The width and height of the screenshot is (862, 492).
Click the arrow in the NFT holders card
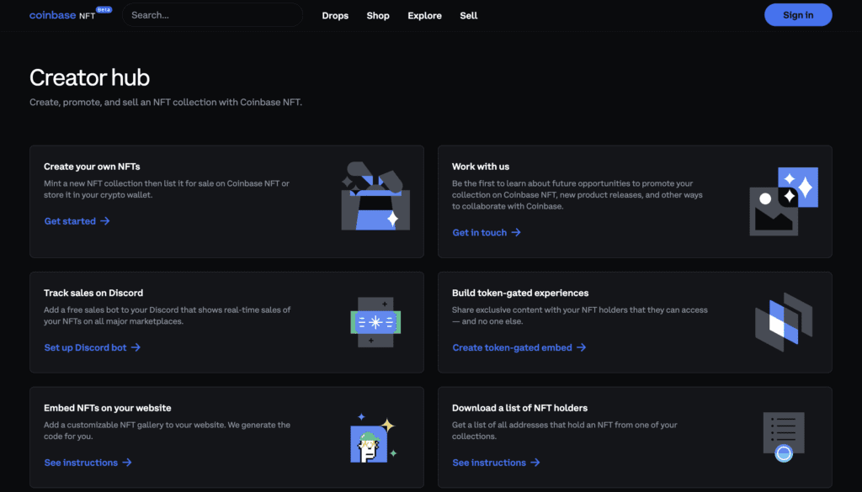click(535, 463)
